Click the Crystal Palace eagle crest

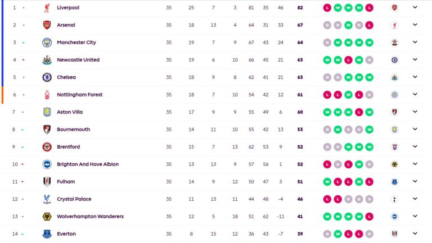[47, 199]
